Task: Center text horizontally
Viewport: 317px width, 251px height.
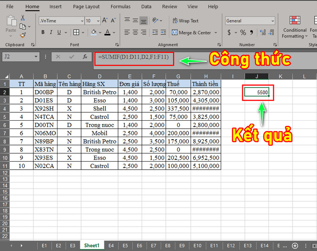Action: tap(135, 32)
